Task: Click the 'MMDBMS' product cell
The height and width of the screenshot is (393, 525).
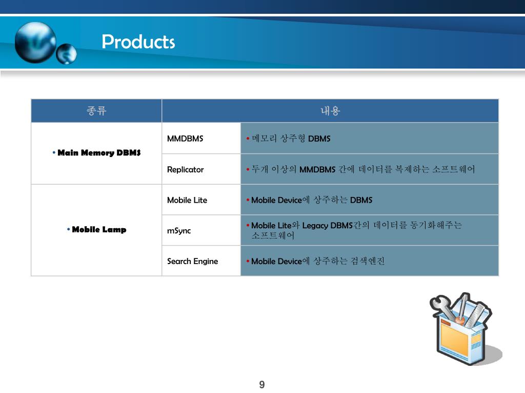Action: (201, 138)
